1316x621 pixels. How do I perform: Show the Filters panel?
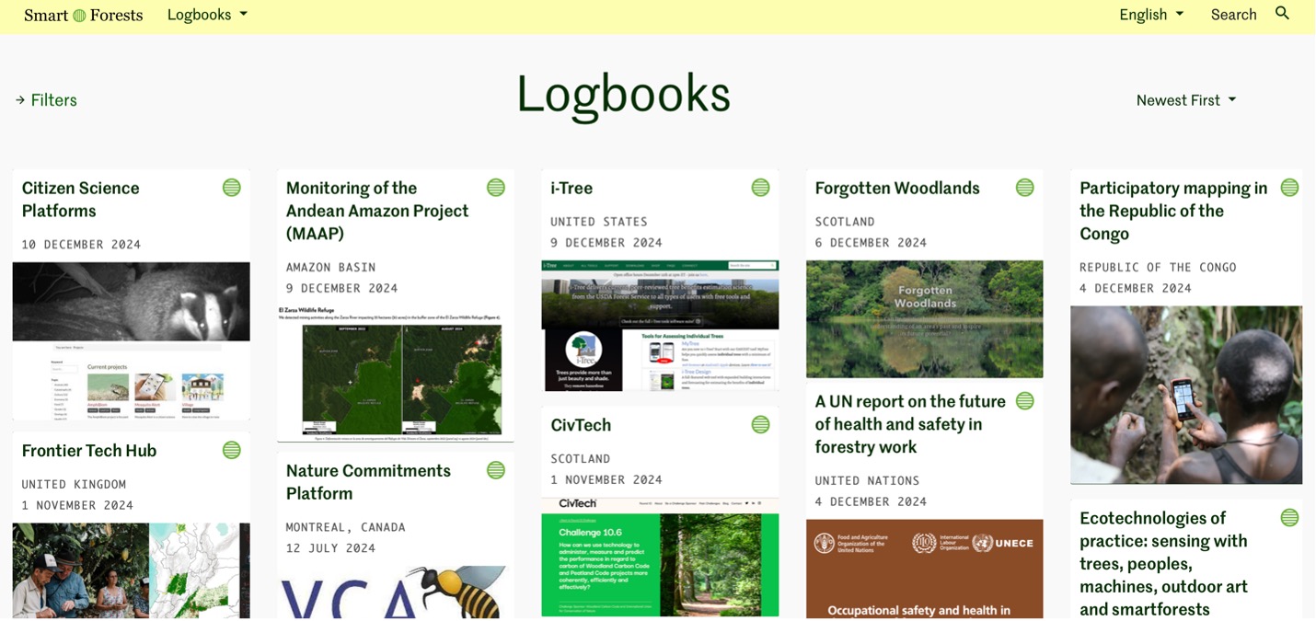click(46, 100)
